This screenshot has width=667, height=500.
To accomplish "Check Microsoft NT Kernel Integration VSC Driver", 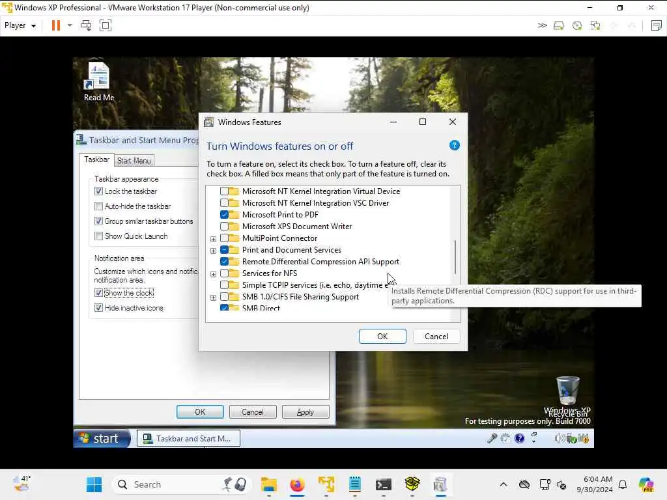I will point(224,203).
